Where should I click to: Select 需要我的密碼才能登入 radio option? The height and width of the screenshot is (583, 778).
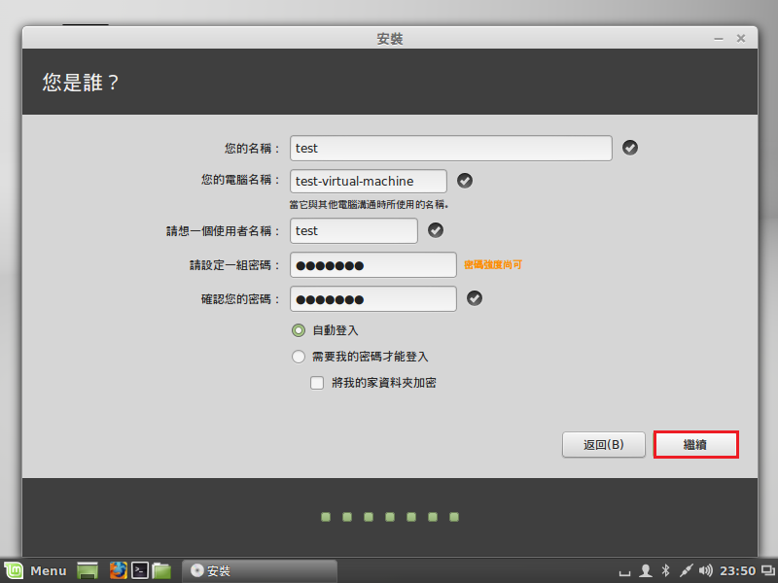coord(300,357)
